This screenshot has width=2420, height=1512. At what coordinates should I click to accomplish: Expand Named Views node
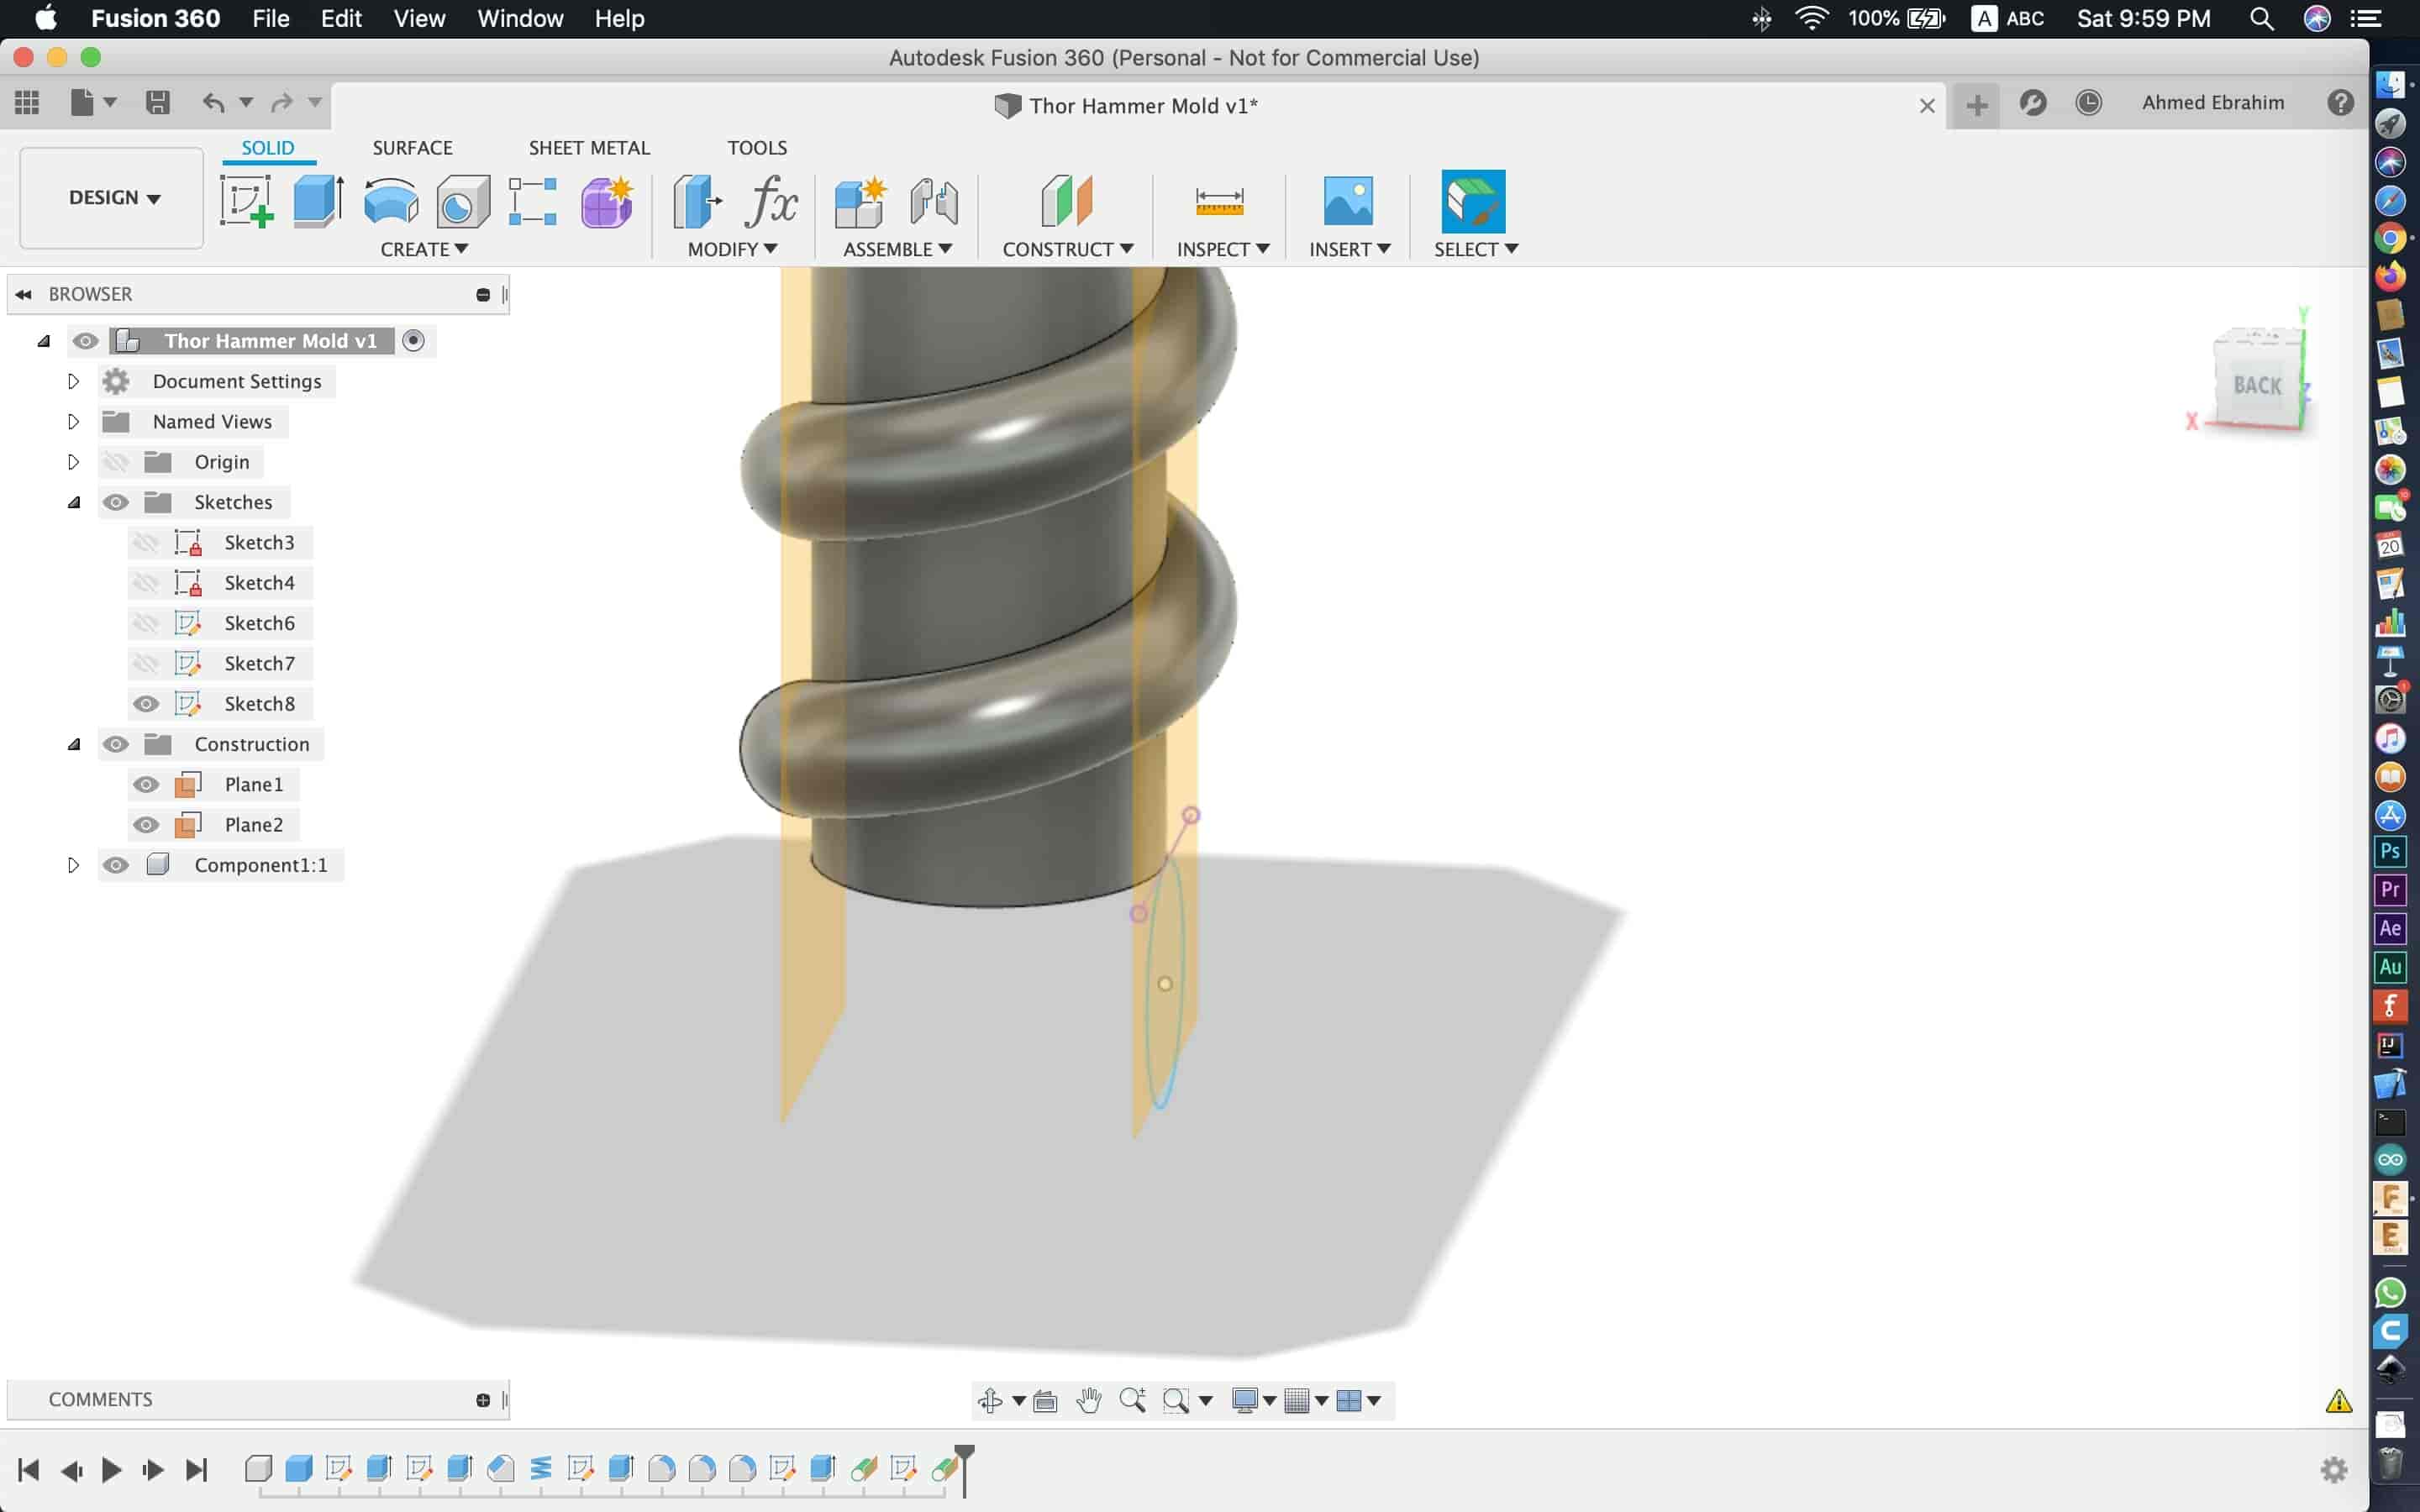click(x=73, y=422)
